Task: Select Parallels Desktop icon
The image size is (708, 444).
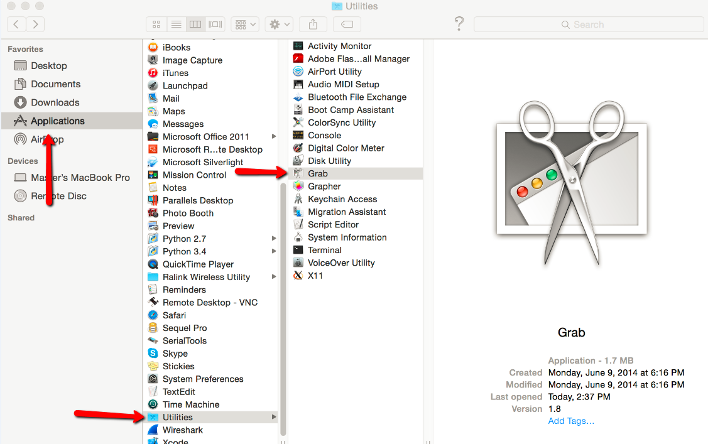Action: point(153,200)
